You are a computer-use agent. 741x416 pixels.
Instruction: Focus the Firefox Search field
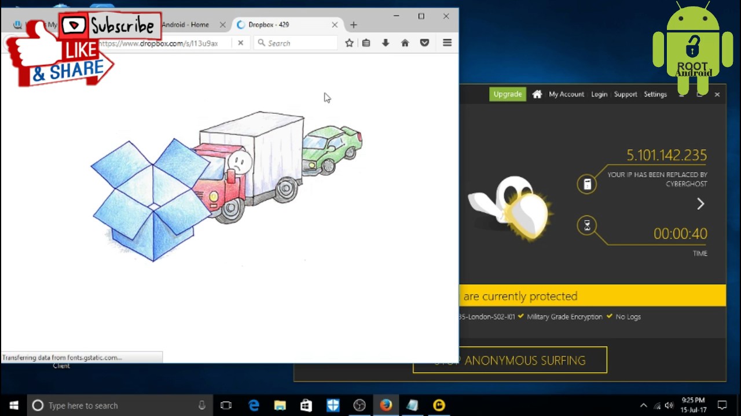click(295, 43)
